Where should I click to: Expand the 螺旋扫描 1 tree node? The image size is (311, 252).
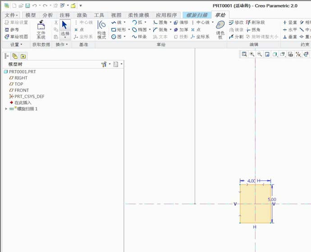pos(6,109)
